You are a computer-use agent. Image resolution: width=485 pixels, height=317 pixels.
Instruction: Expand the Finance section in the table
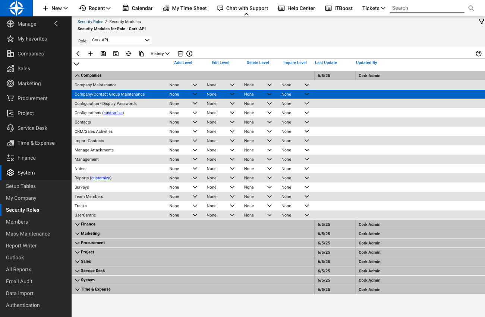[x=78, y=224]
